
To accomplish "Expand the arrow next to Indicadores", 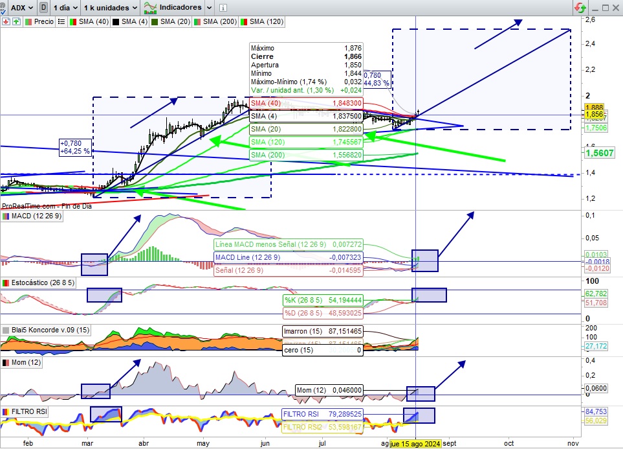I will (x=210, y=8).
